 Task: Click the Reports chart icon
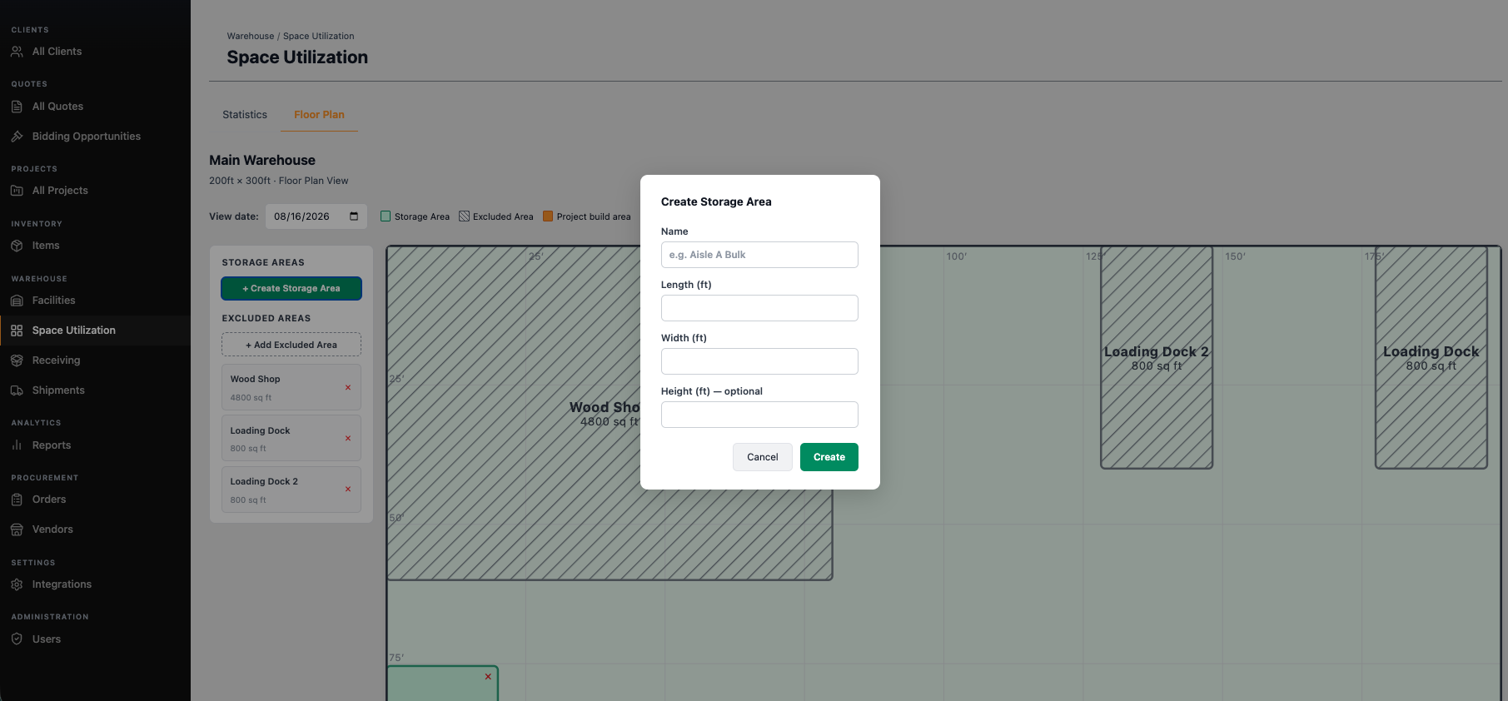pyautogui.click(x=17, y=445)
